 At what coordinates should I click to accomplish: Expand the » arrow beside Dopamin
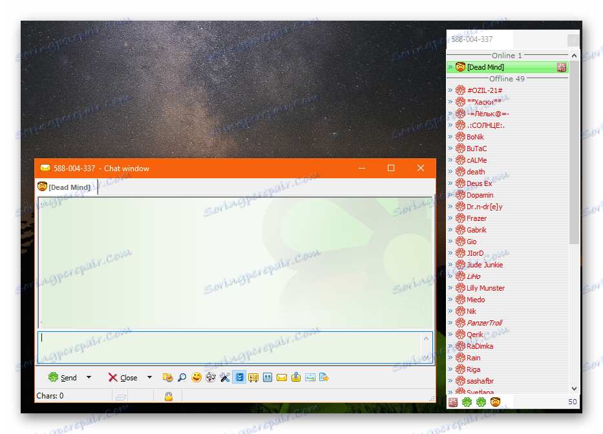pyautogui.click(x=450, y=195)
